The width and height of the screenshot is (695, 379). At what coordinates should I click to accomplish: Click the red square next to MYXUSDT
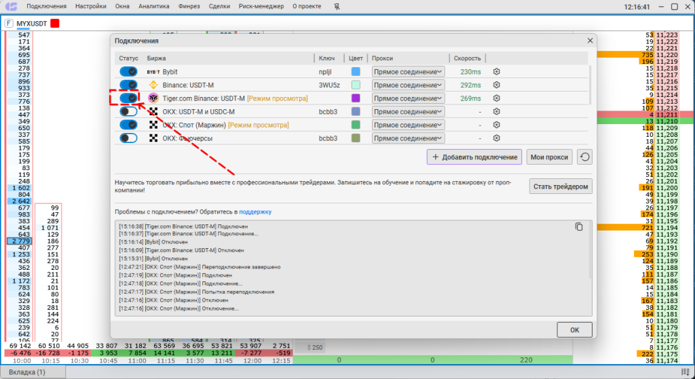click(x=55, y=24)
